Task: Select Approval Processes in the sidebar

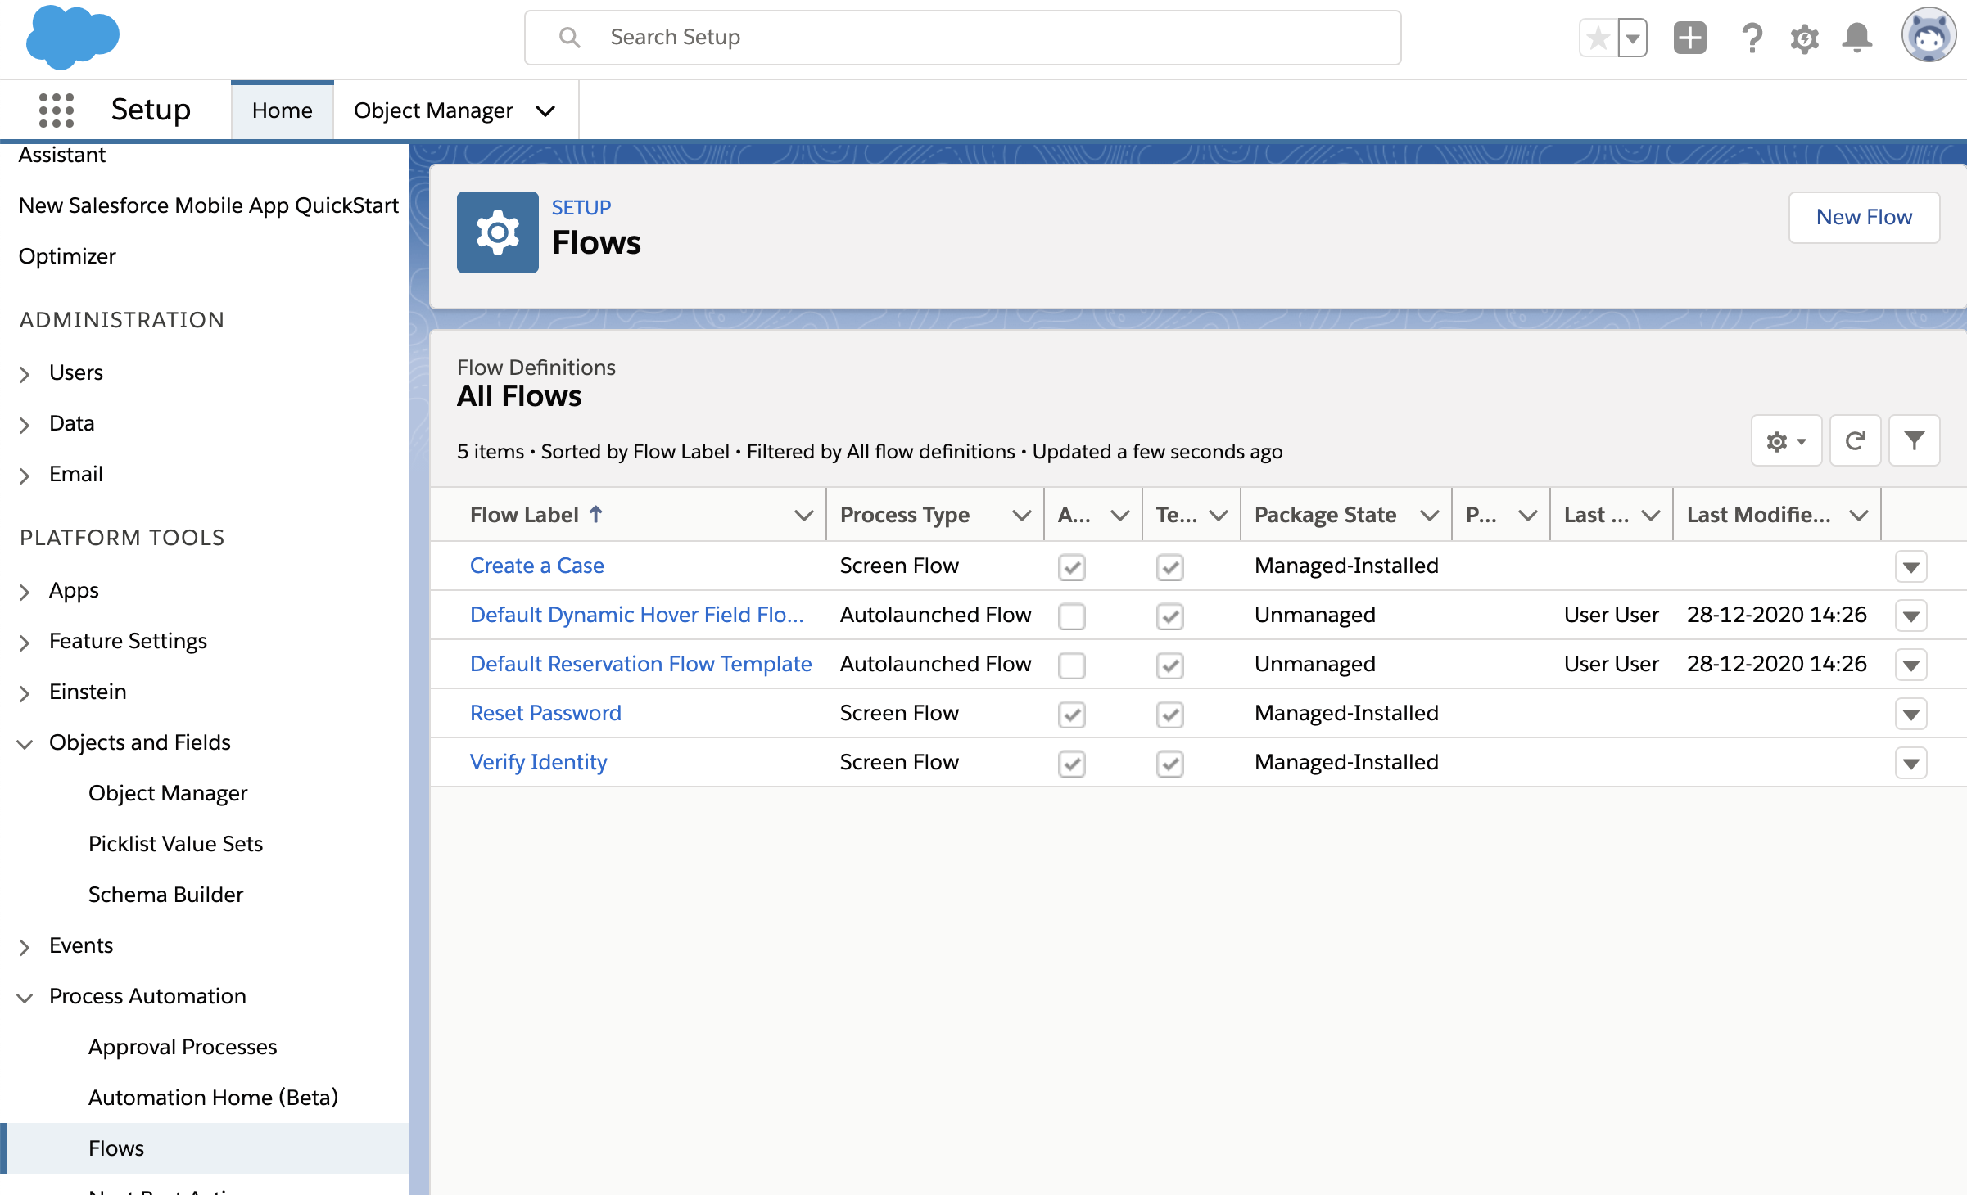Action: (183, 1047)
